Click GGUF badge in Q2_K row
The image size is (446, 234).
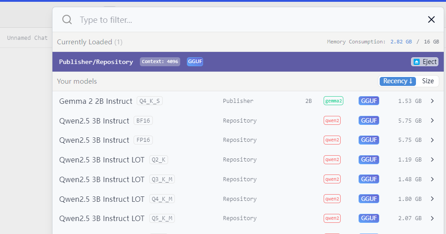pyautogui.click(x=368, y=160)
